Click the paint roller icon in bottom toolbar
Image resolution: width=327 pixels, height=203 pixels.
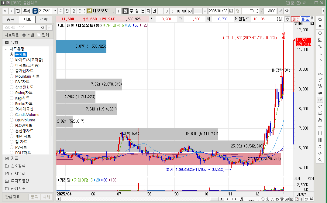point(282,199)
